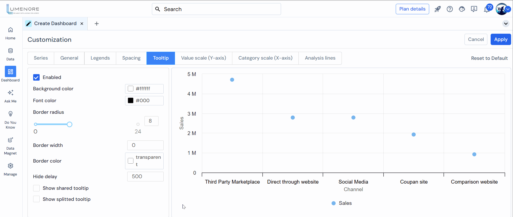
Task: Open Ask Me sparkle icon
Action: click(10, 93)
